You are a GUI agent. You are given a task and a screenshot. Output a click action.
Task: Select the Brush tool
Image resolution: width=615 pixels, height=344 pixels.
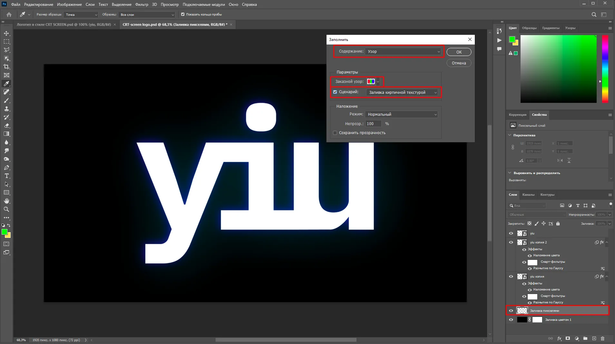click(6, 100)
